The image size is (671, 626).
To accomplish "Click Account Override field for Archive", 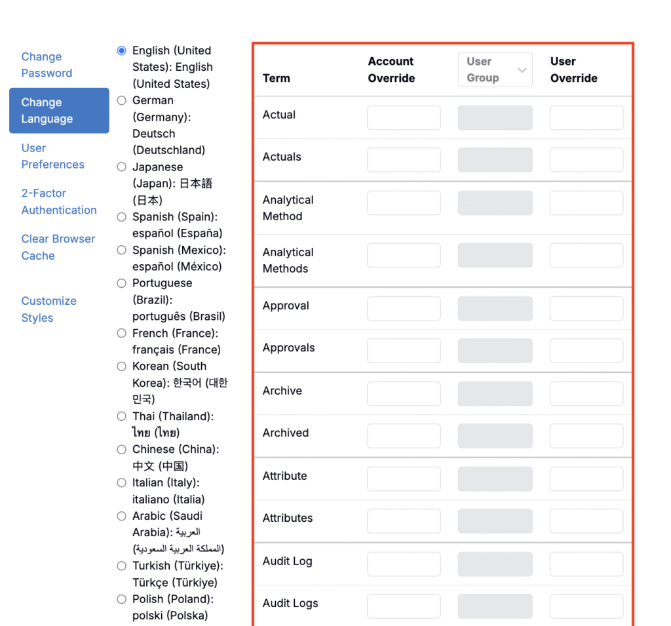I will (404, 394).
